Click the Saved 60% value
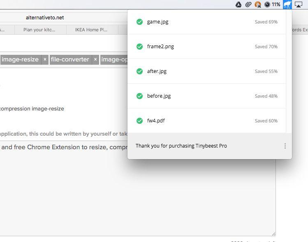This screenshot has height=242, width=308. tap(266, 121)
